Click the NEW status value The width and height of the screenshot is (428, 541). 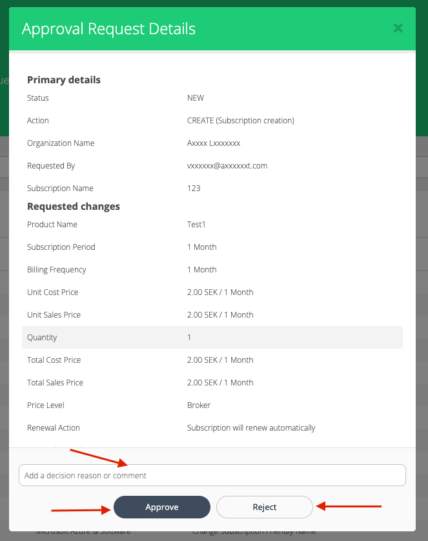(x=195, y=98)
